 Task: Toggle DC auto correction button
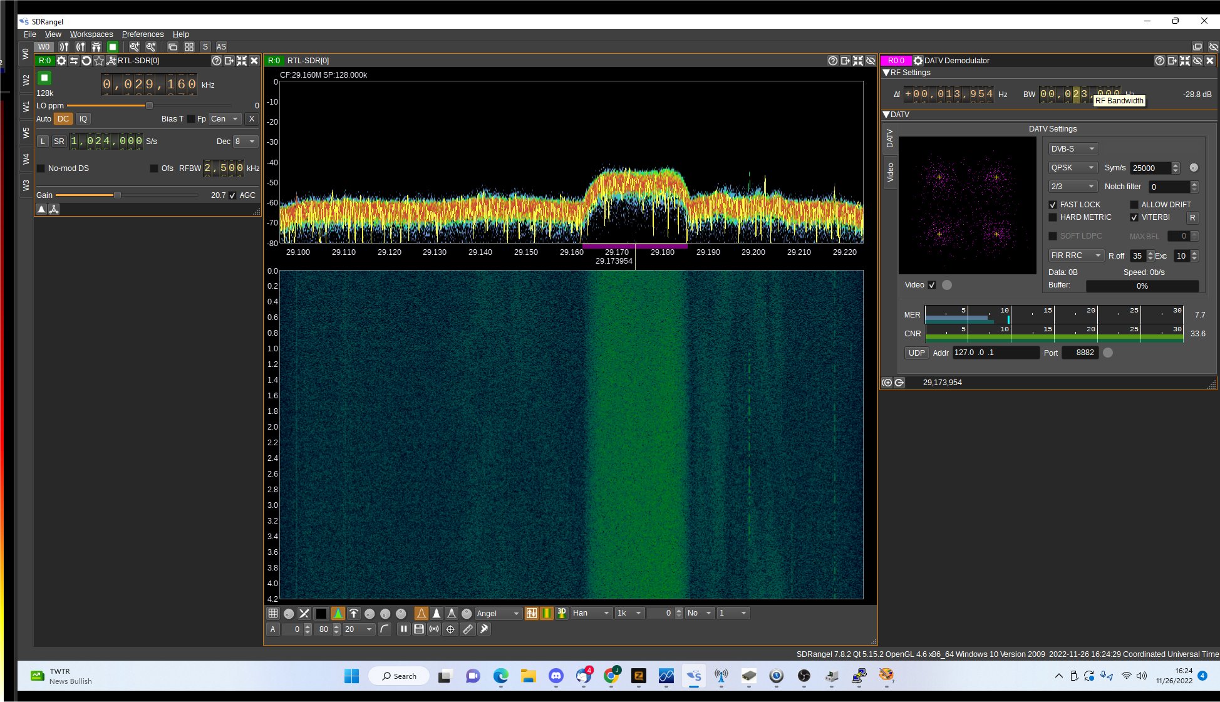[x=63, y=119]
